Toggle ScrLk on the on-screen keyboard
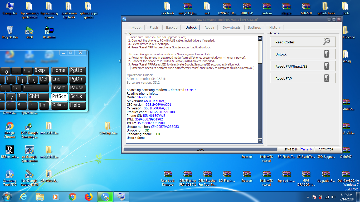The image size is (360, 202). 77,97
